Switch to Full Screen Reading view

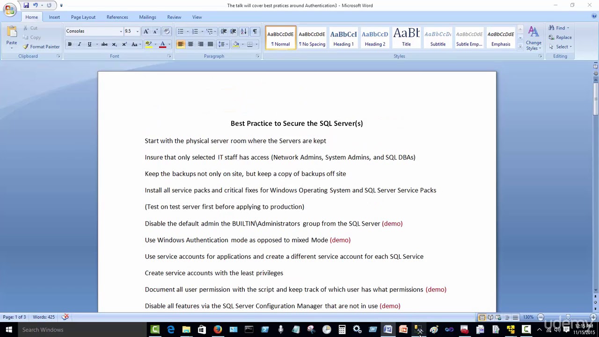click(x=490, y=317)
